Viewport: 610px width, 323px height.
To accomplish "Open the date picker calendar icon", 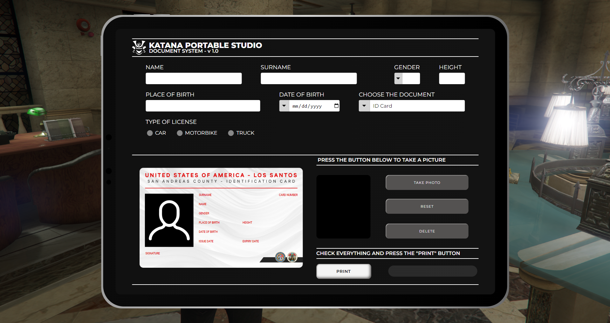I will 336,106.
